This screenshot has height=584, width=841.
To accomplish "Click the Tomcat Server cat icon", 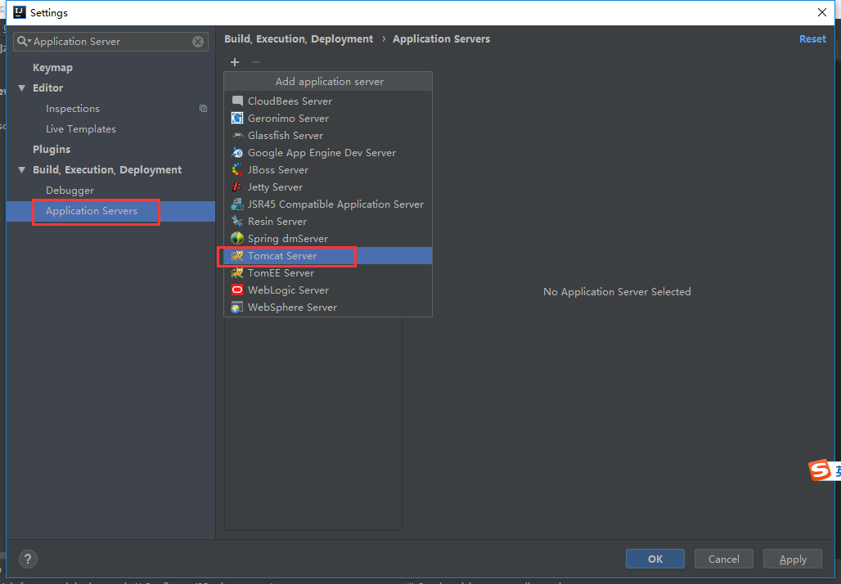I will point(237,255).
